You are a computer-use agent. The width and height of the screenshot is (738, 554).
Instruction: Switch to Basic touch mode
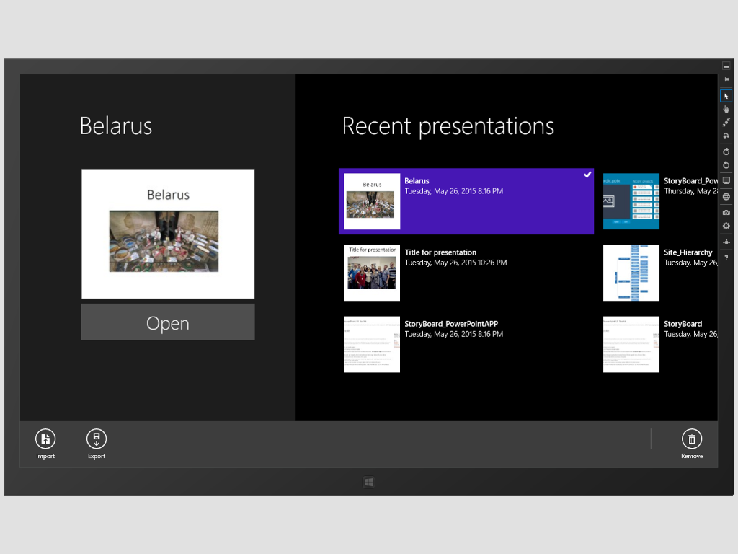(726, 109)
